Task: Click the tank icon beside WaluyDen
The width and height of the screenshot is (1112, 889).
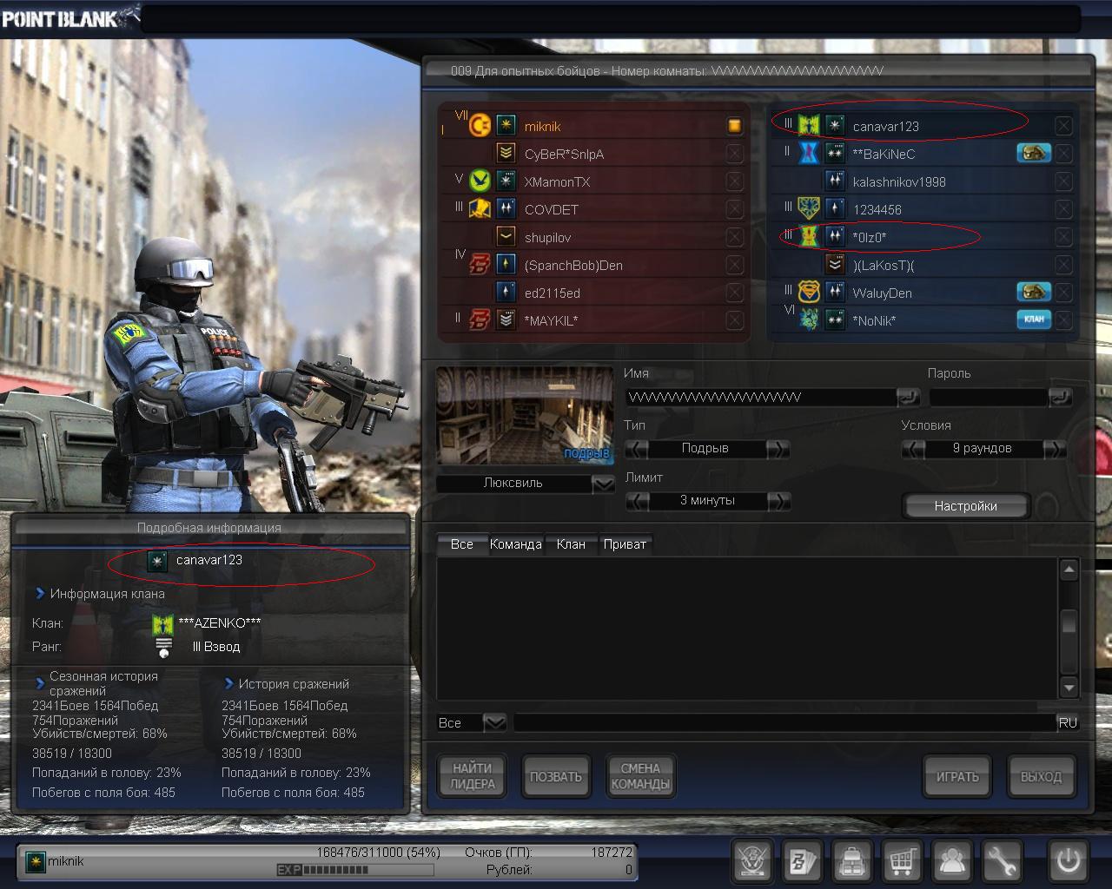Action: point(1034,293)
